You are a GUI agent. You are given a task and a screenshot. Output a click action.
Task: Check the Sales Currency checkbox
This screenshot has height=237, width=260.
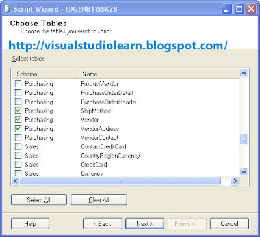18,173
